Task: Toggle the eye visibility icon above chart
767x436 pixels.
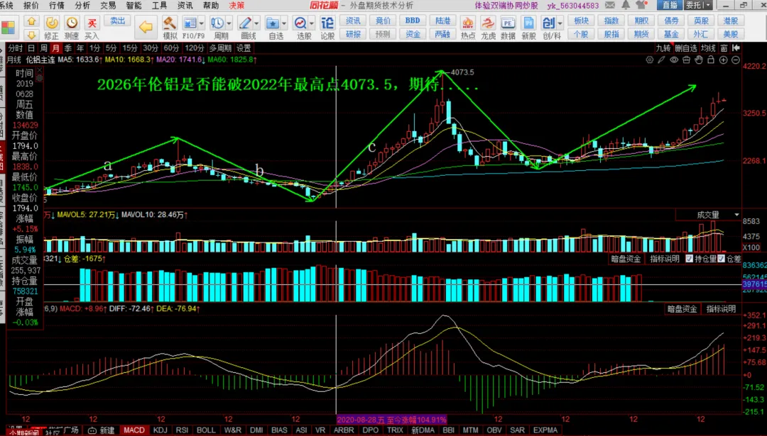Action: tap(674, 60)
